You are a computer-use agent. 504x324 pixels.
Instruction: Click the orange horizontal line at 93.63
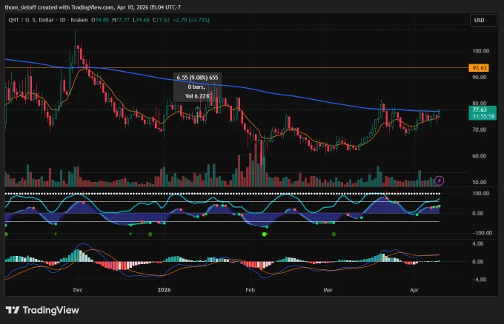click(x=236, y=68)
